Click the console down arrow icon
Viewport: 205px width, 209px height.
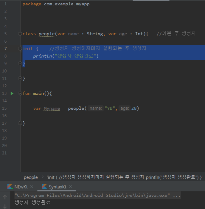point(5,207)
